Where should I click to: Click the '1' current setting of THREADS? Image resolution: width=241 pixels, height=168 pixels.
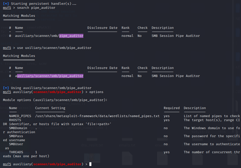coord(36,152)
